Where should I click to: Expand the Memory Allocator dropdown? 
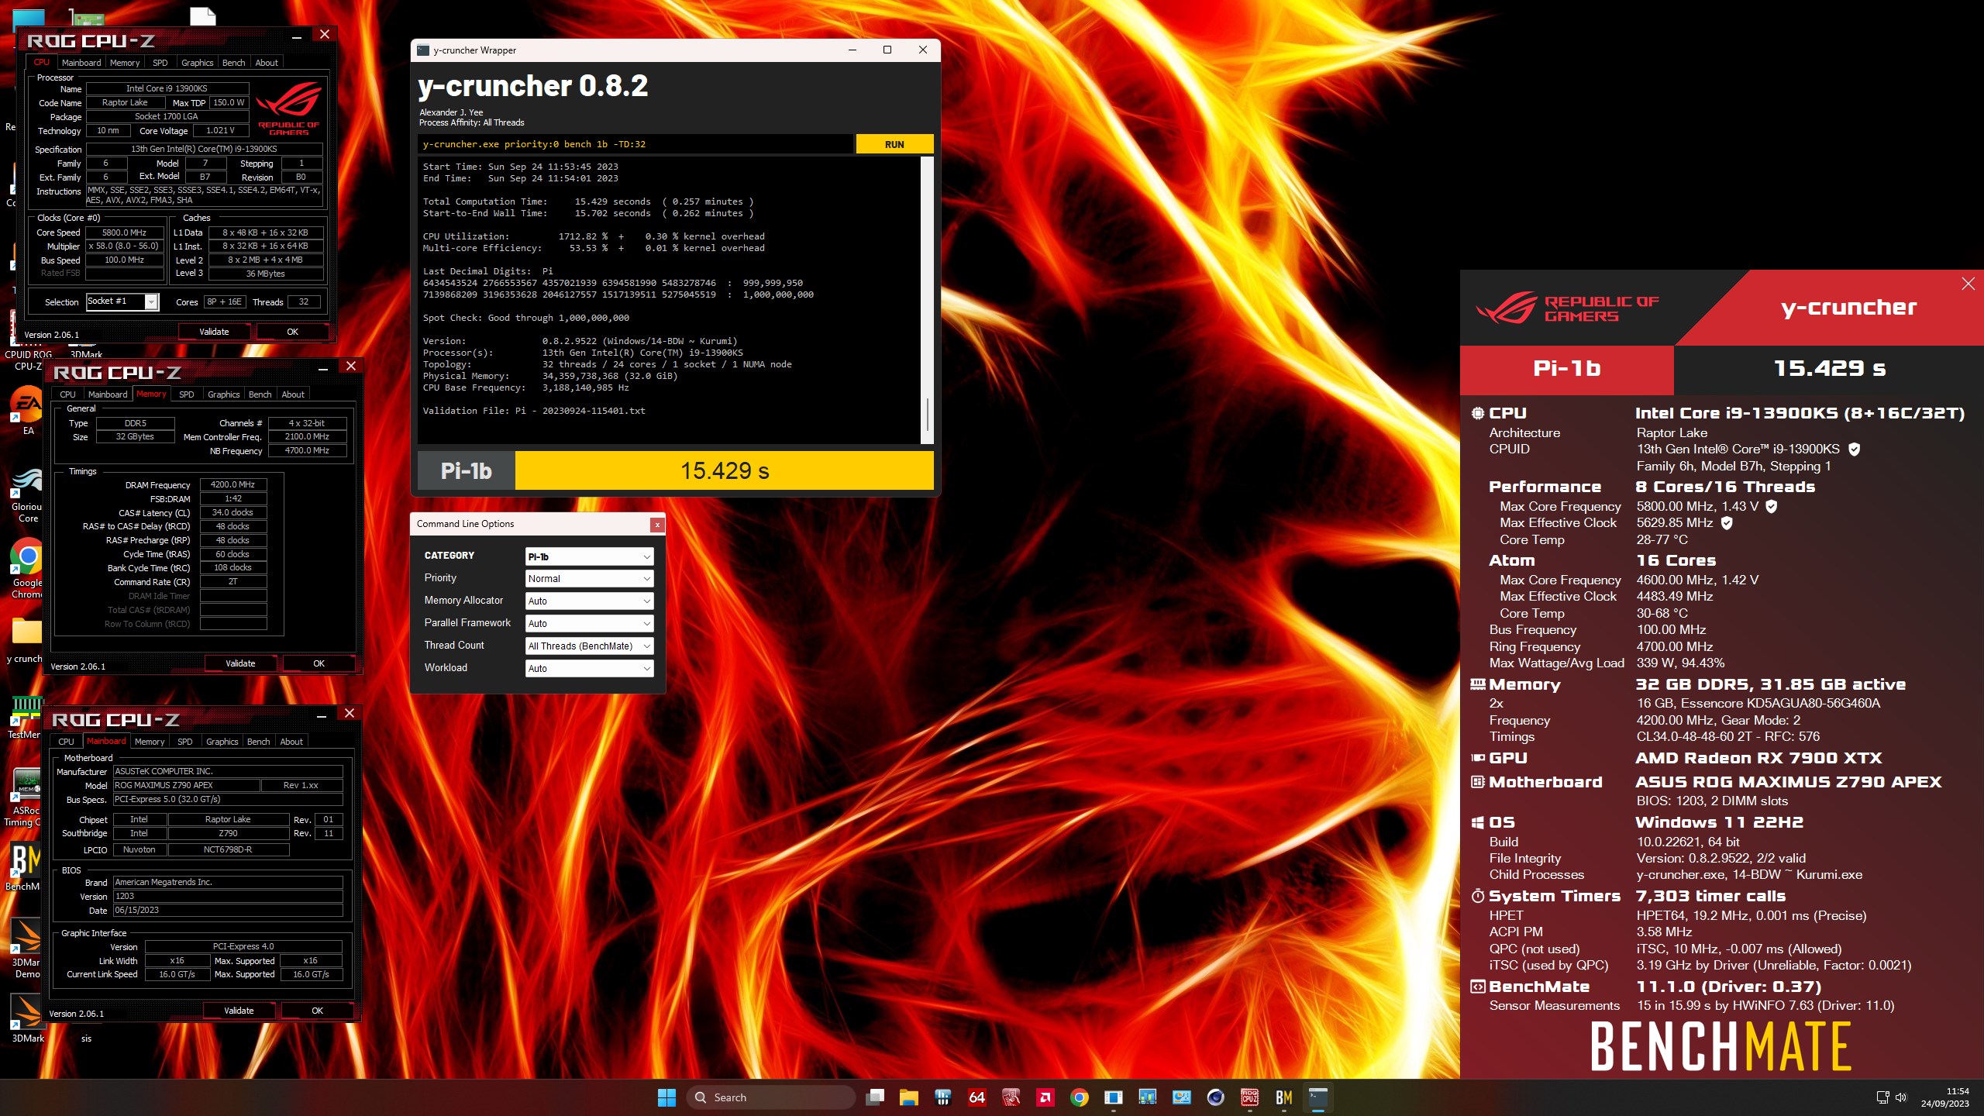coord(589,601)
